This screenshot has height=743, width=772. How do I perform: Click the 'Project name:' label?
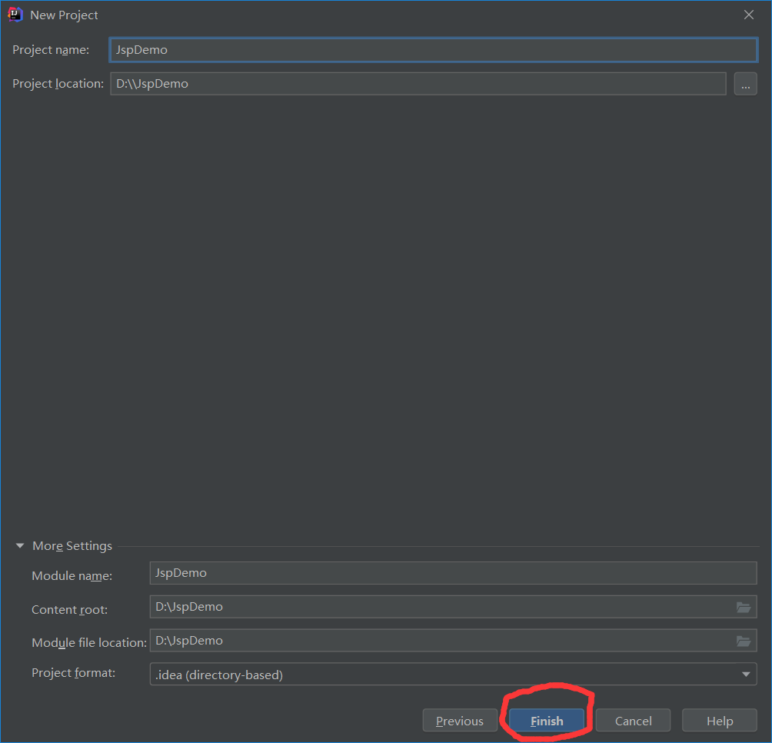click(x=51, y=50)
